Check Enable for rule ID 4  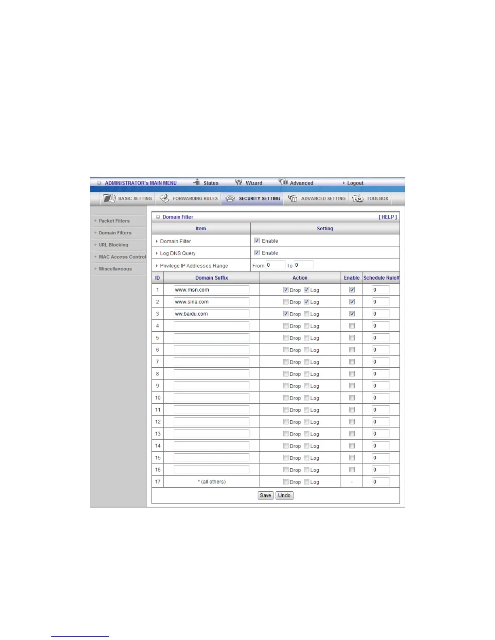pyautogui.click(x=352, y=326)
